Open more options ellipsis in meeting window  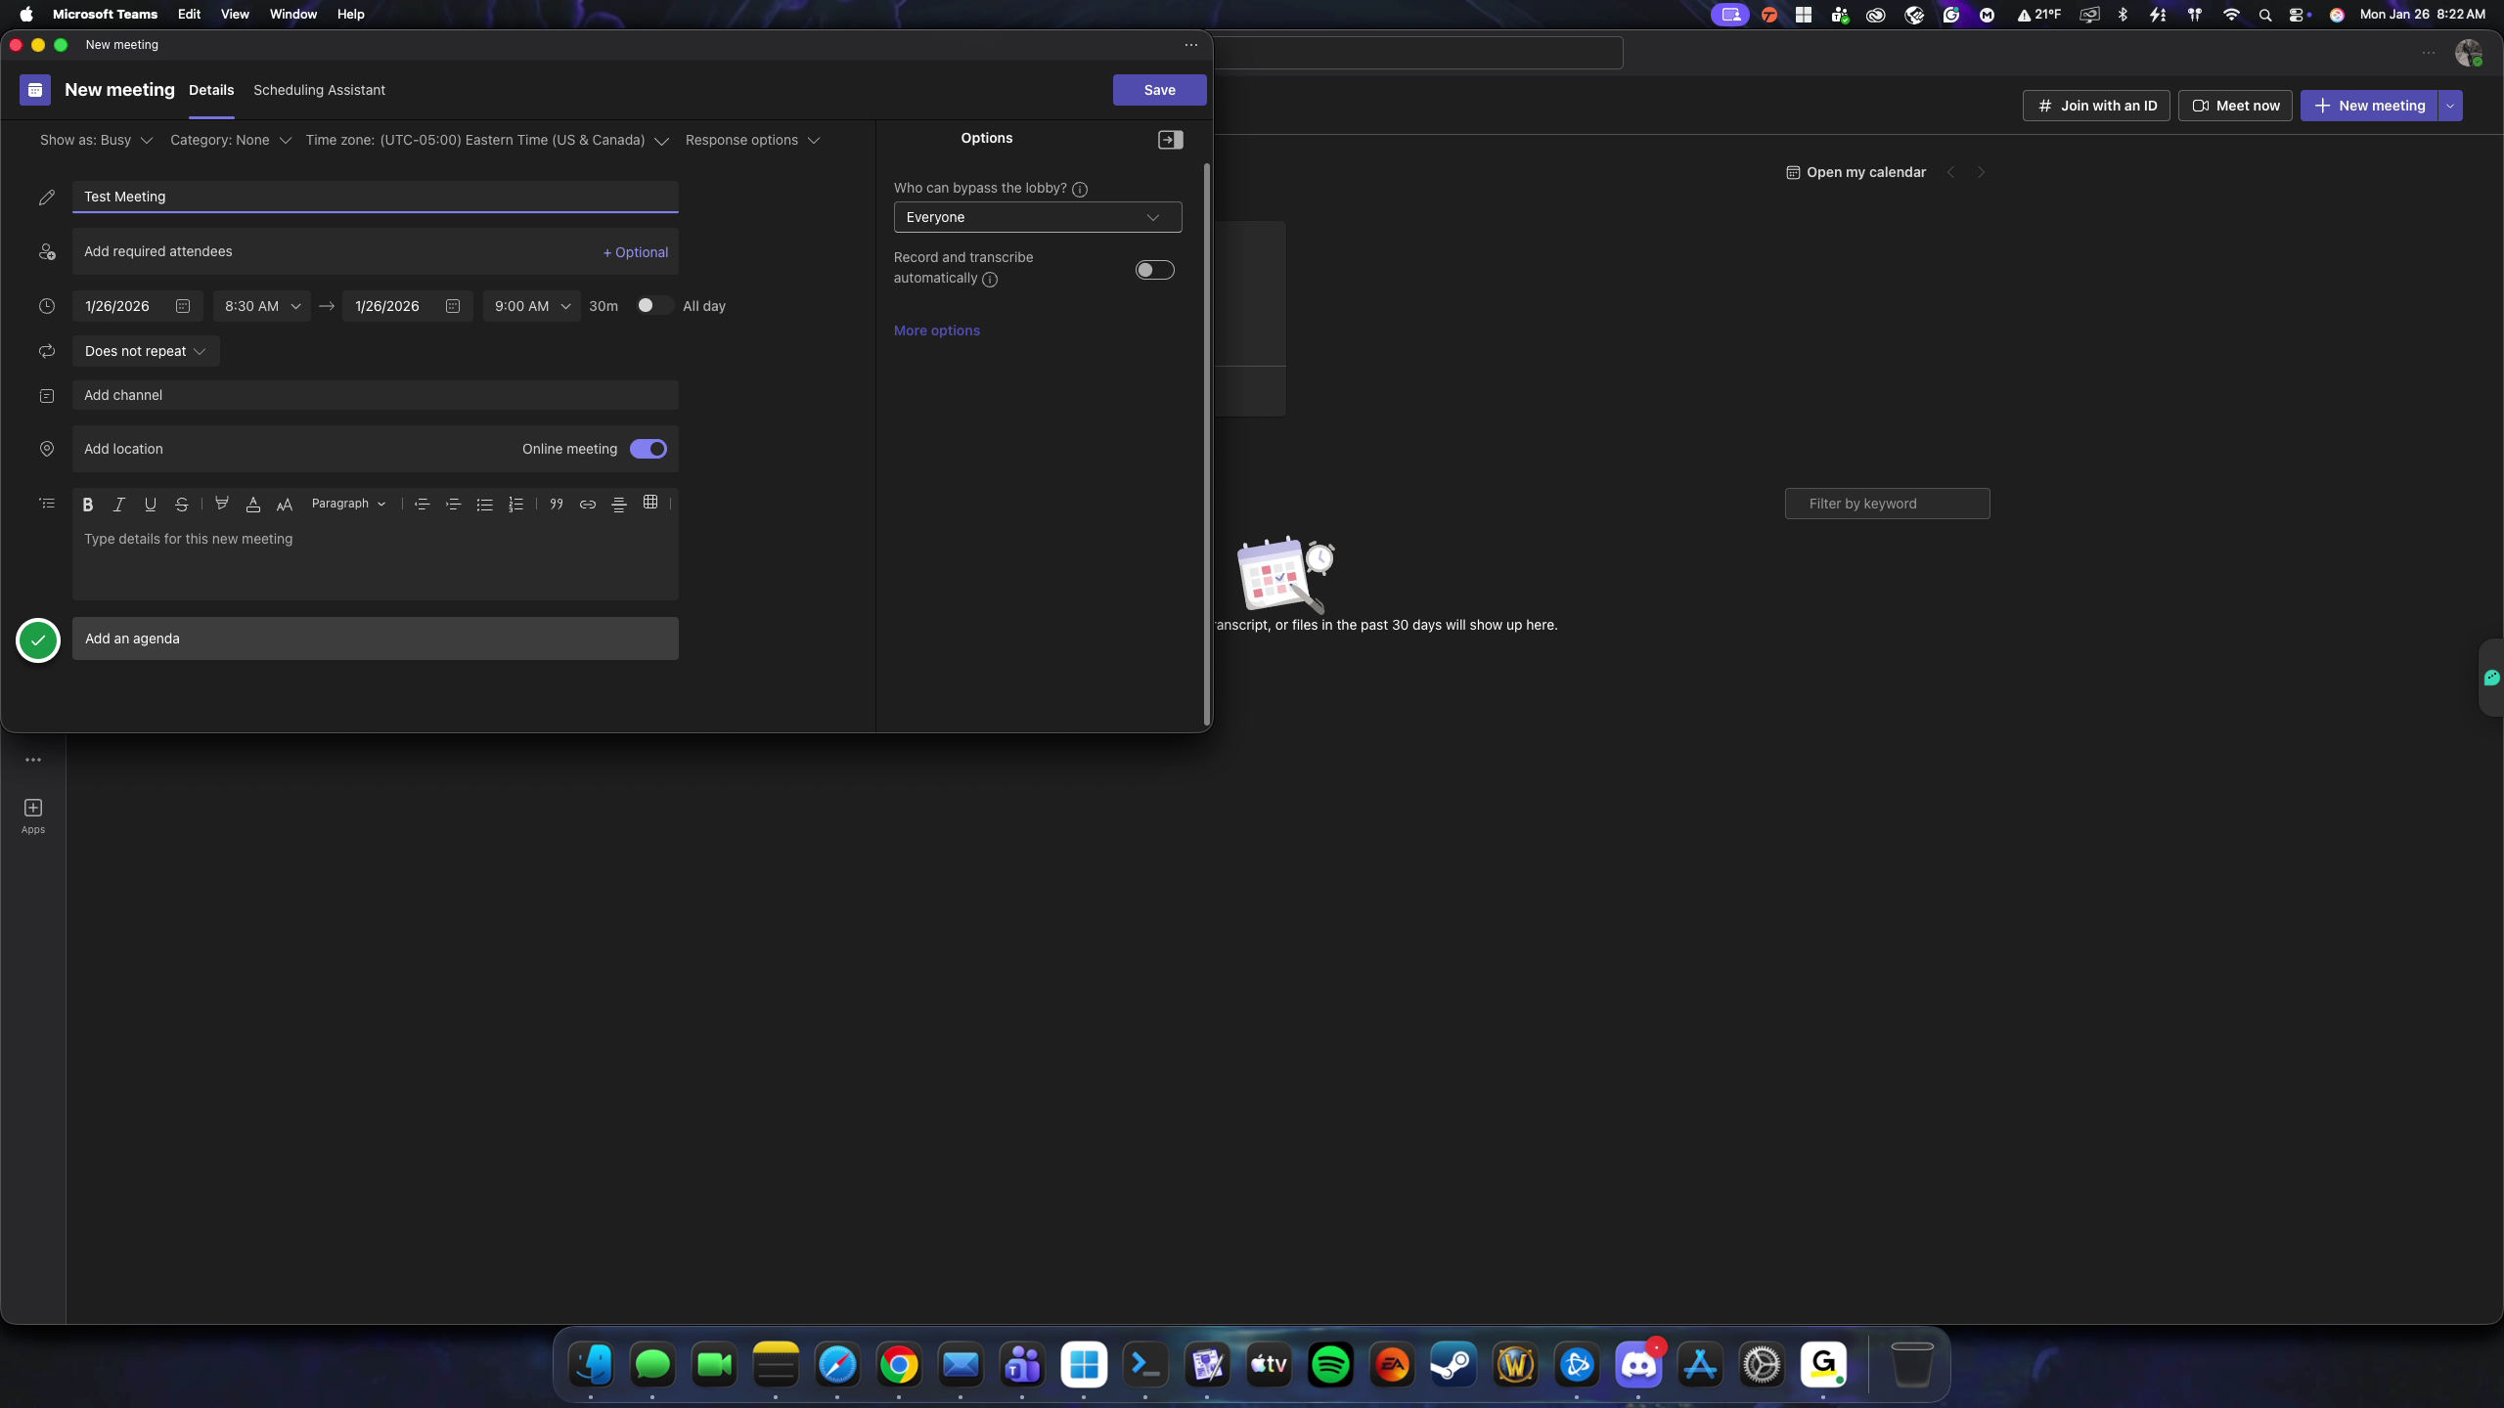1191,45
